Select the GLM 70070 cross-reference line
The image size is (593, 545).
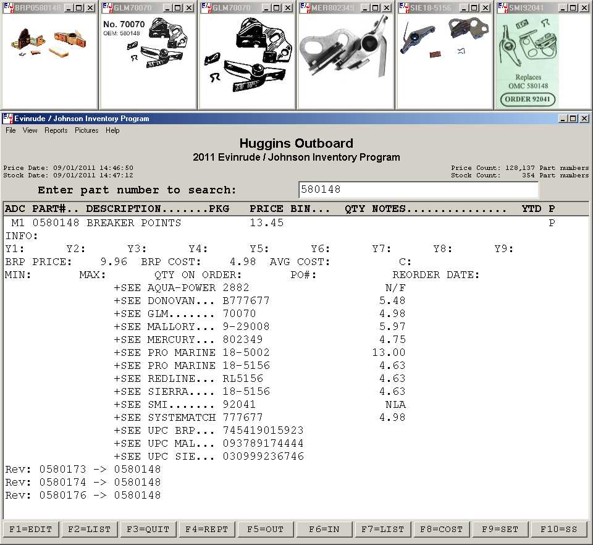(x=259, y=313)
